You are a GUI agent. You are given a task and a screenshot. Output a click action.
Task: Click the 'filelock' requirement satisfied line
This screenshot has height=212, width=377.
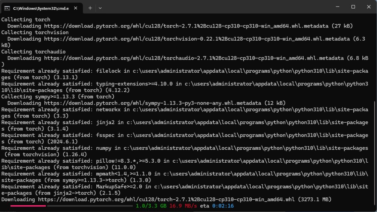185,74
